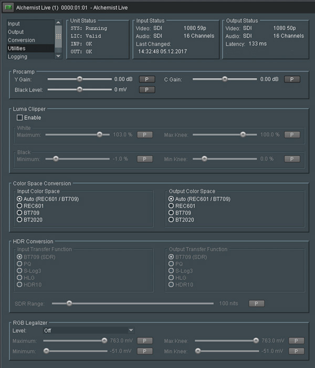Click the menu list scroll-down arrow
This screenshot has width=315, height=368.
[58, 56]
